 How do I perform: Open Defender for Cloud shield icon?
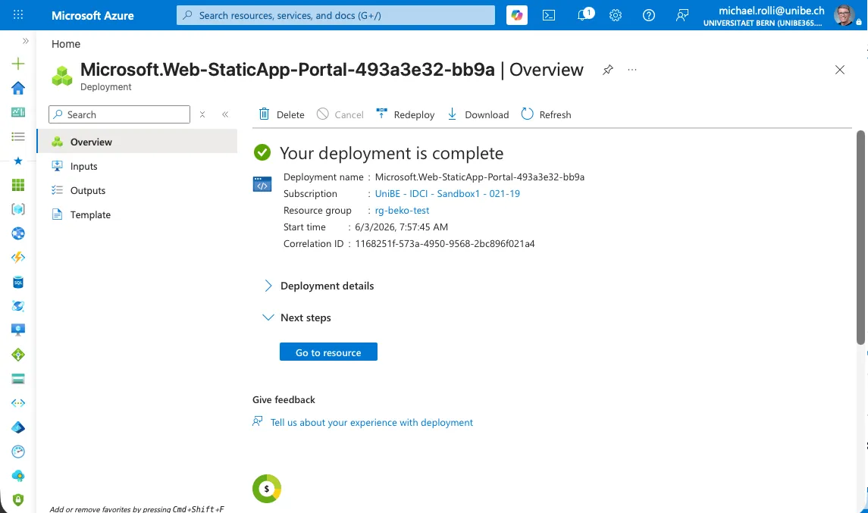coord(17,499)
